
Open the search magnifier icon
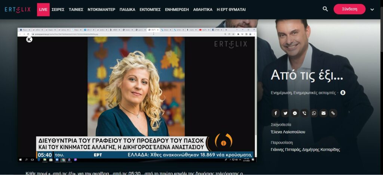point(325,9)
